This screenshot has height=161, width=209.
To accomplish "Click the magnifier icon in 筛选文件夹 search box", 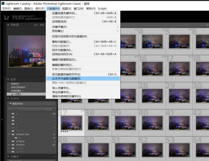I will click(10, 104).
